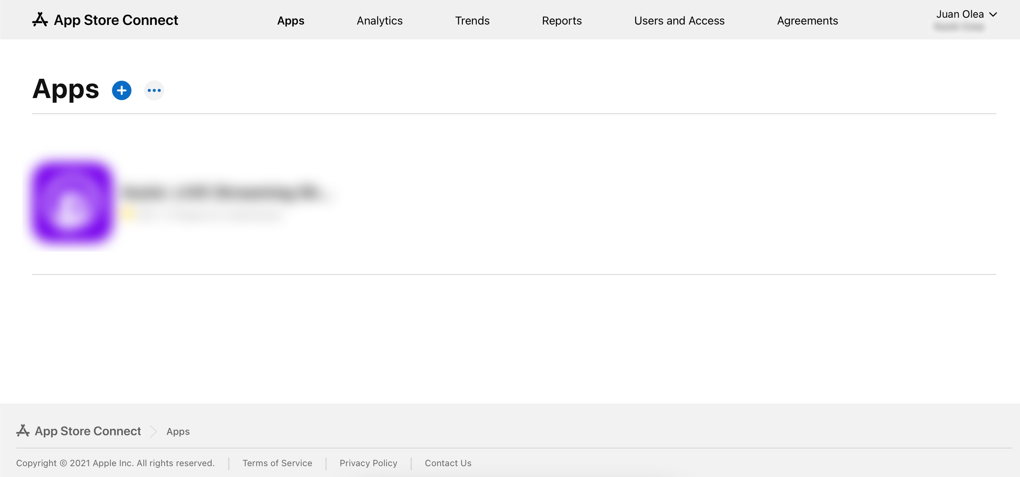Click the Contact Us footer link

click(x=448, y=463)
